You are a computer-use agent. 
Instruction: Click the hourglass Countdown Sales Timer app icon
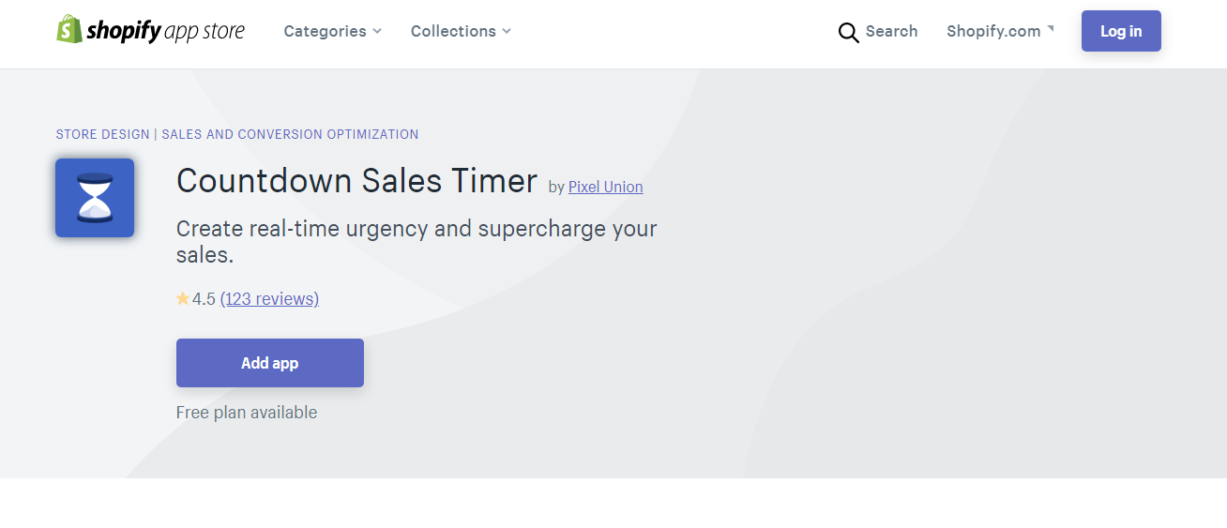(95, 198)
